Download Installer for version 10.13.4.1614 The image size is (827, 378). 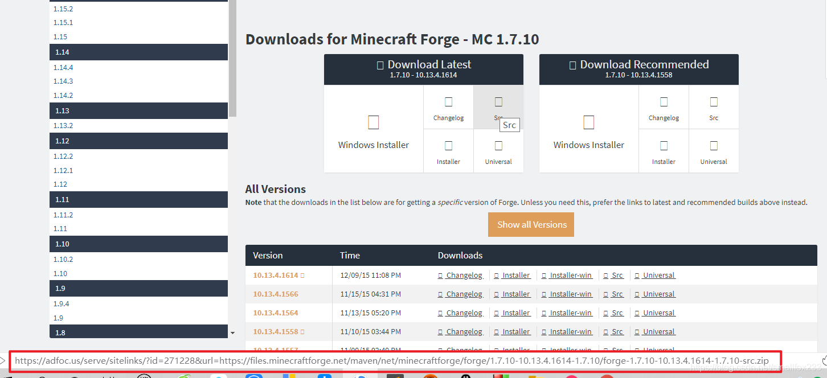pyautogui.click(x=512, y=276)
